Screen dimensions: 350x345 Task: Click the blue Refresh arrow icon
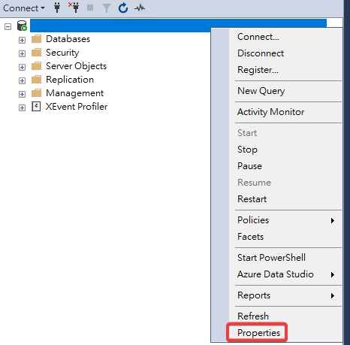(x=123, y=8)
